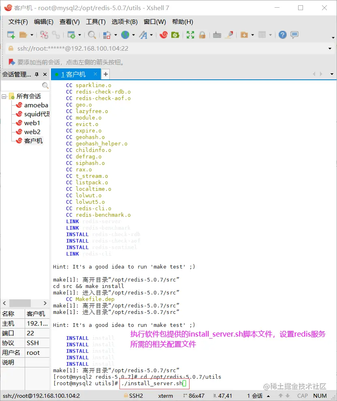Click the Find magnifier toolbar icon
Viewport: 337px width, 401px height.
[x=92, y=35]
